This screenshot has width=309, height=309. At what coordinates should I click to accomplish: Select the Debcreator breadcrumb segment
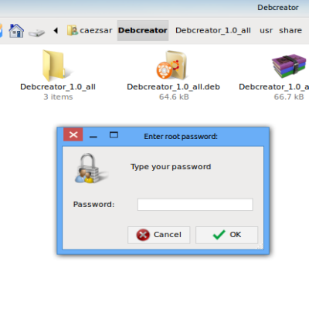point(143,30)
